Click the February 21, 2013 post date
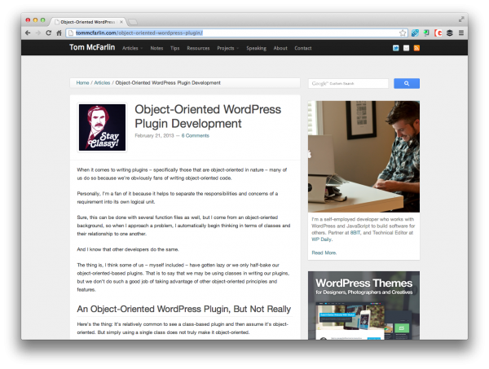Image resolution: width=489 pixels, height=369 pixels. [154, 135]
